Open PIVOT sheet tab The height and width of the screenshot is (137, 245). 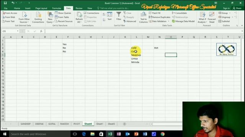click(77, 124)
